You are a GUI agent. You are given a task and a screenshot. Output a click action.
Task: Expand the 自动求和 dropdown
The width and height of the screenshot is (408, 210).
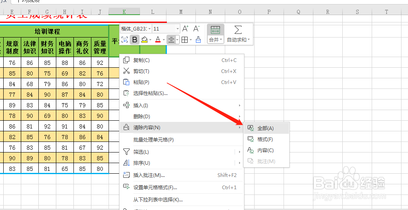coord(238,40)
